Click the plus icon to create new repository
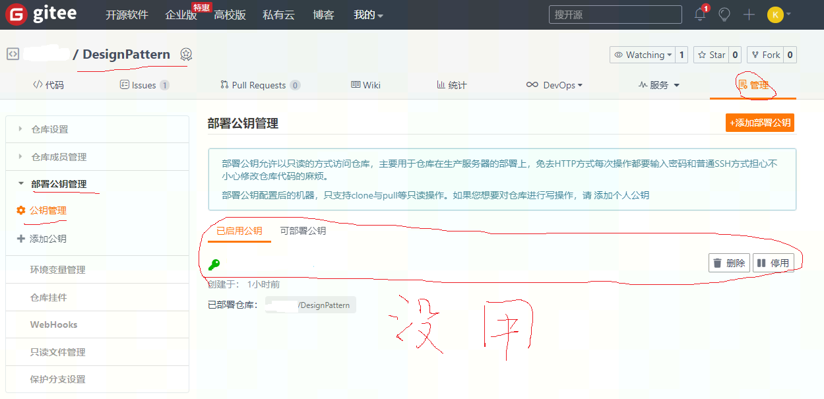The height and width of the screenshot is (399, 824). (749, 14)
